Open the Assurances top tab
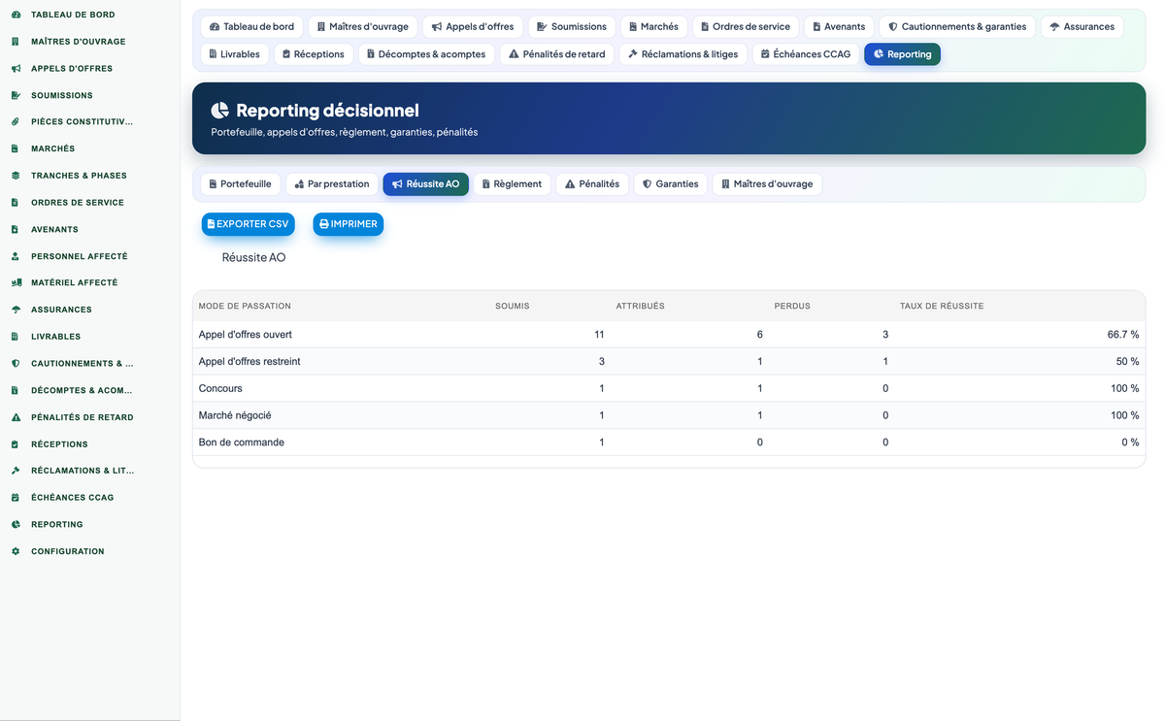This screenshot has height=721, width=1165. 1082,27
